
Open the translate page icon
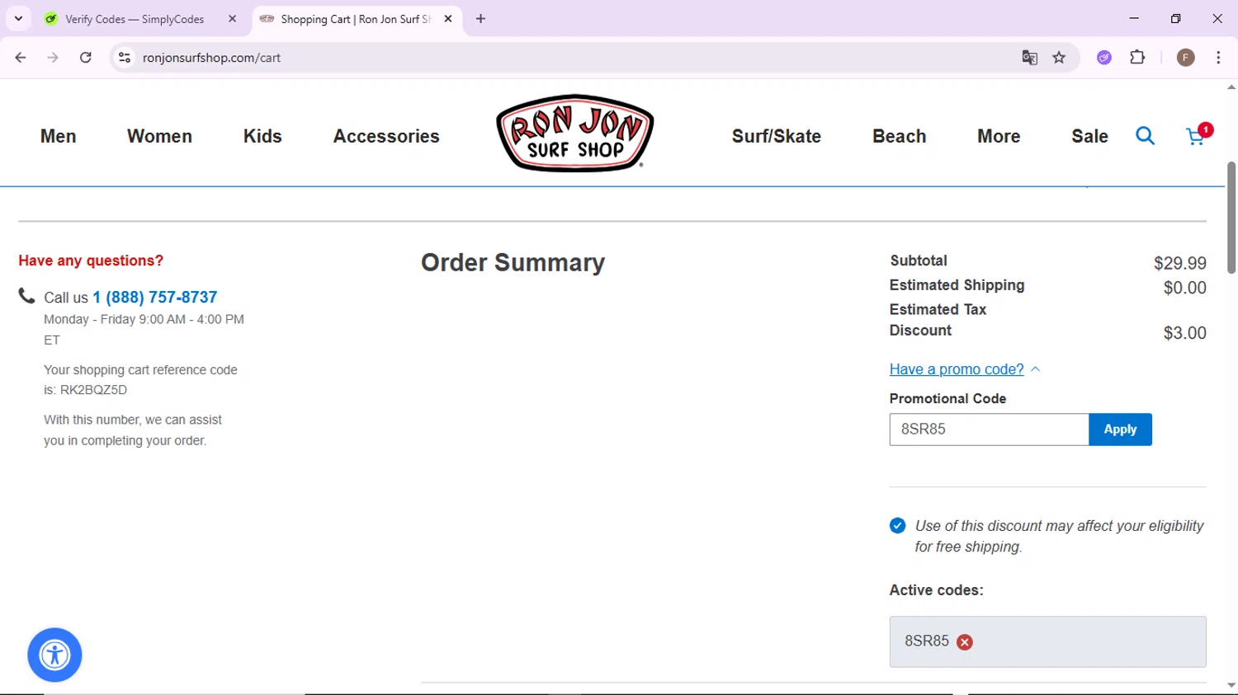click(1029, 58)
